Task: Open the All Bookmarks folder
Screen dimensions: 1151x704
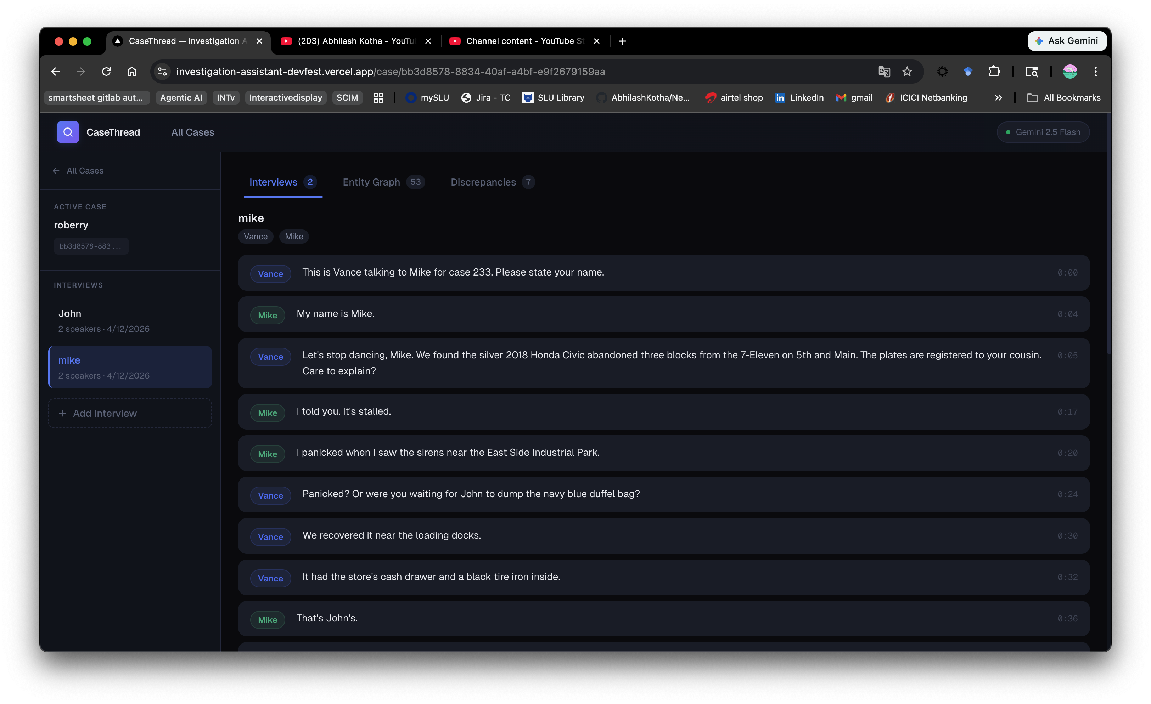Action: click(1064, 98)
